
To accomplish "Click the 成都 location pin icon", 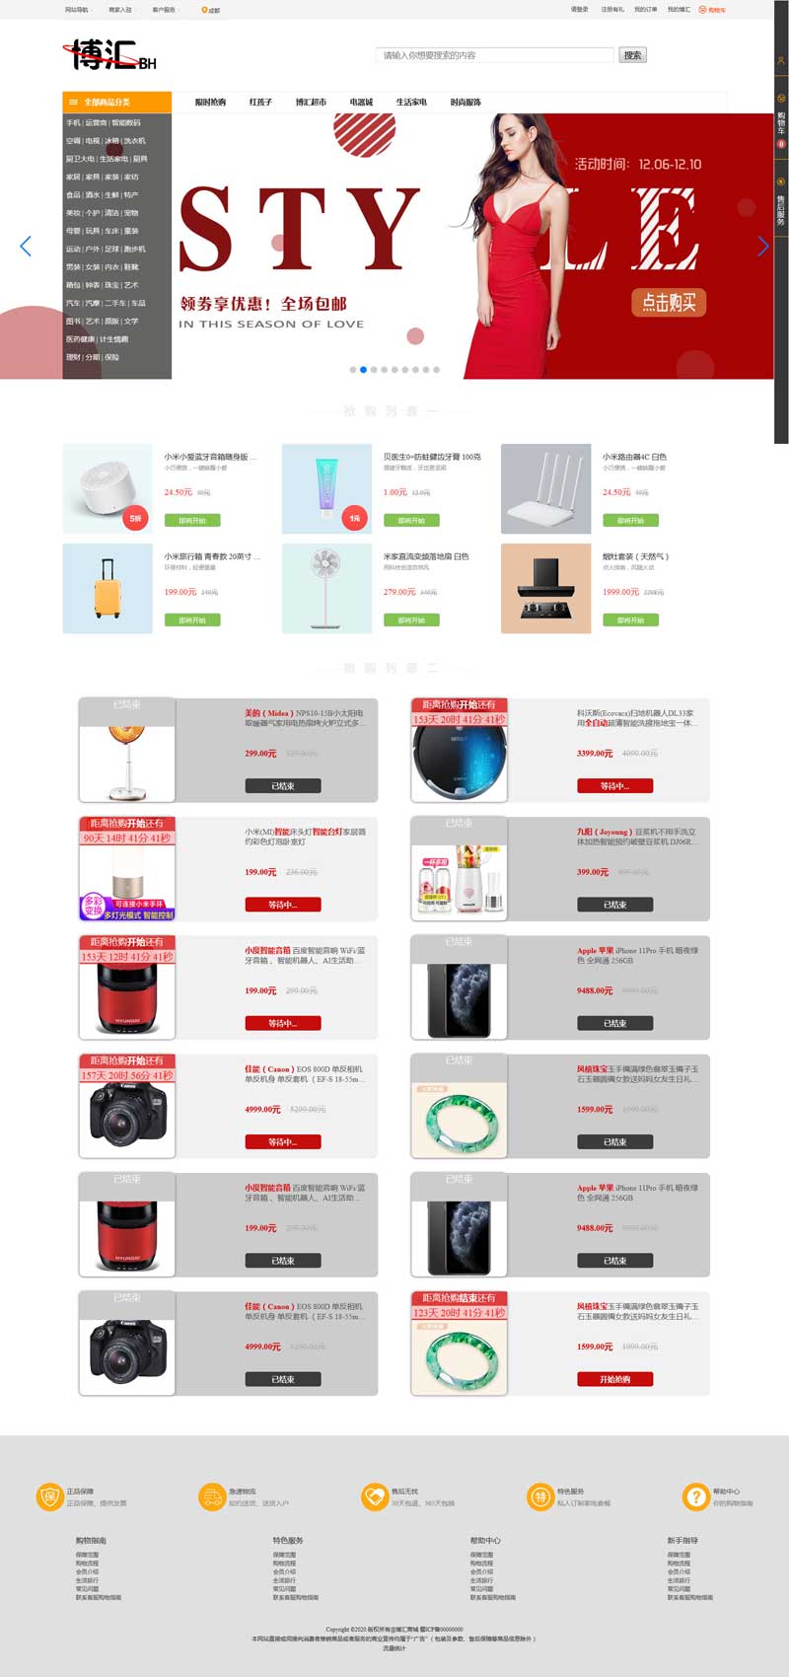I will (x=204, y=10).
